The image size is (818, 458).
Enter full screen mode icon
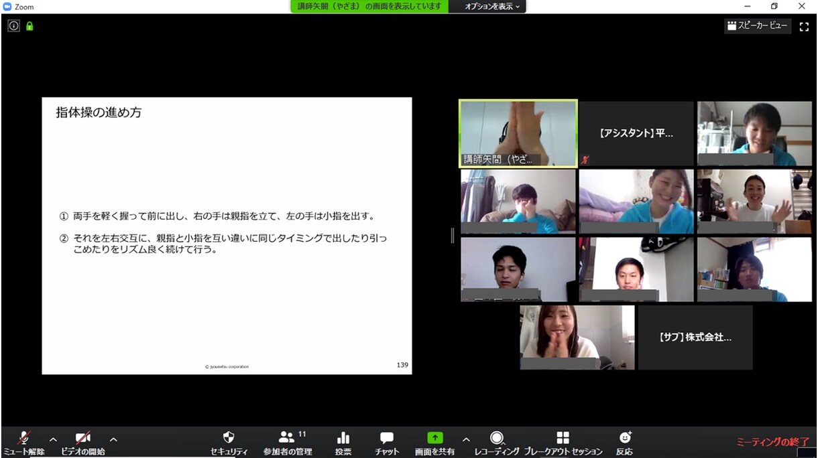[804, 27]
